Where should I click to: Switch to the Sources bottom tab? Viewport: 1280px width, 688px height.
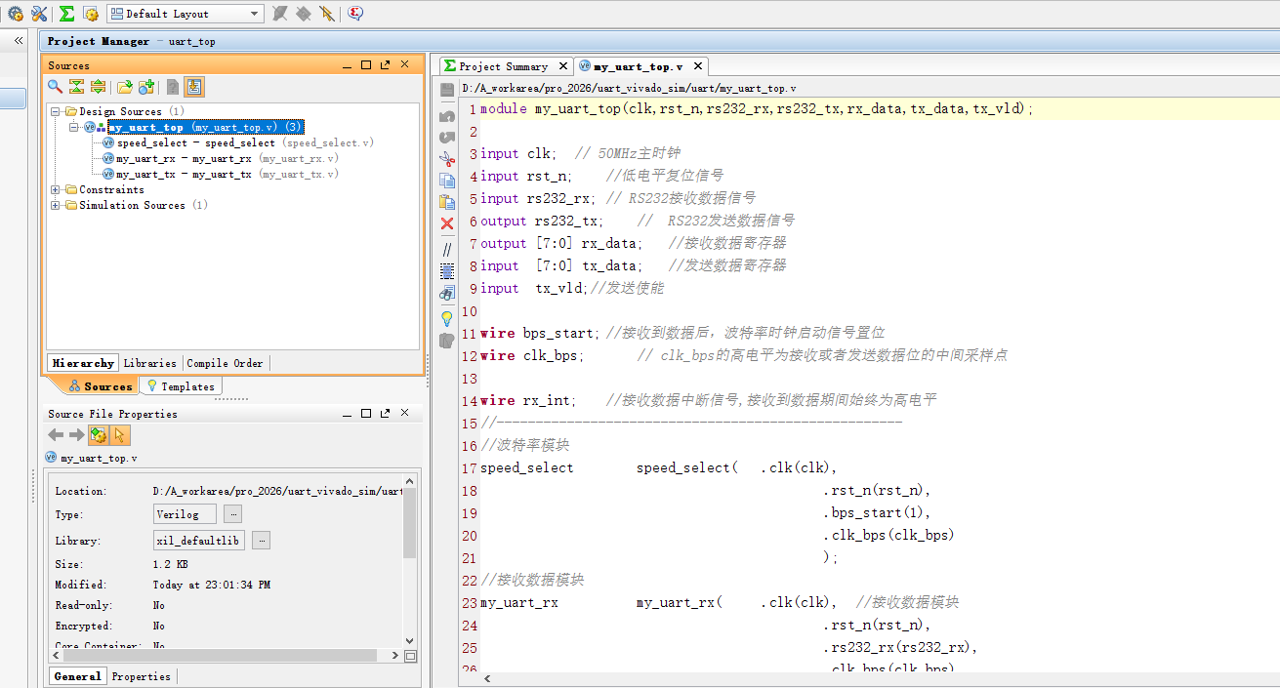(101, 386)
